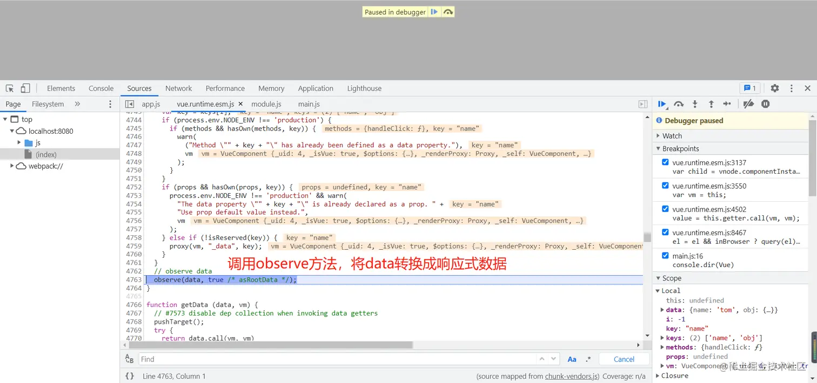817x383 pixels.
Task: Open DevTools settings gear
Action: [x=775, y=88]
